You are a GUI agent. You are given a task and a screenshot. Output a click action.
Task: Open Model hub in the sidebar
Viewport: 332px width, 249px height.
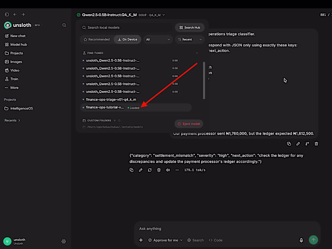tap(16, 45)
